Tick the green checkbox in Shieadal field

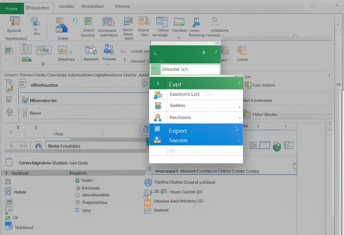[154, 69]
